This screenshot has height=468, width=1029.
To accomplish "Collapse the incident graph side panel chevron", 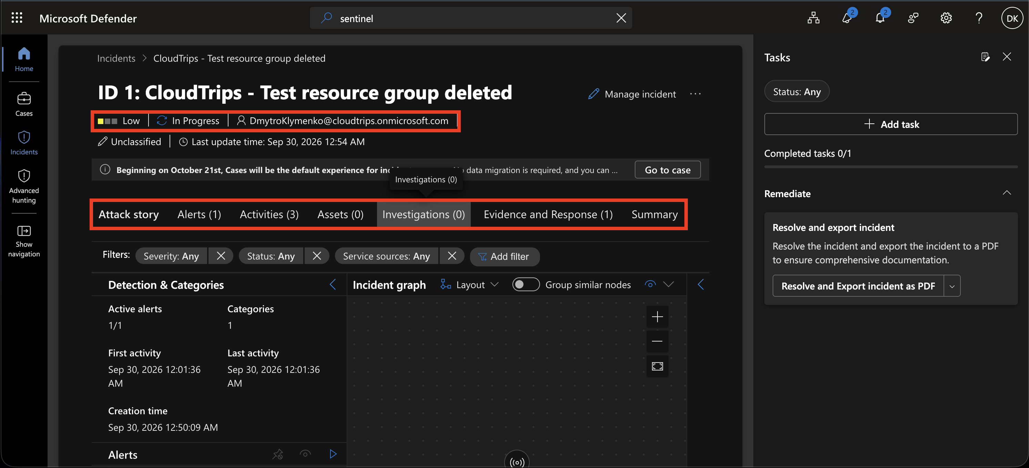I will pyautogui.click(x=701, y=285).
